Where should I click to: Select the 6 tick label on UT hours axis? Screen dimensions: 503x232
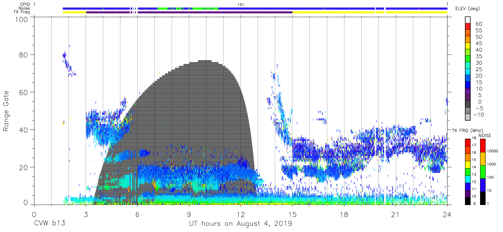pyautogui.click(x=137, y=215)
